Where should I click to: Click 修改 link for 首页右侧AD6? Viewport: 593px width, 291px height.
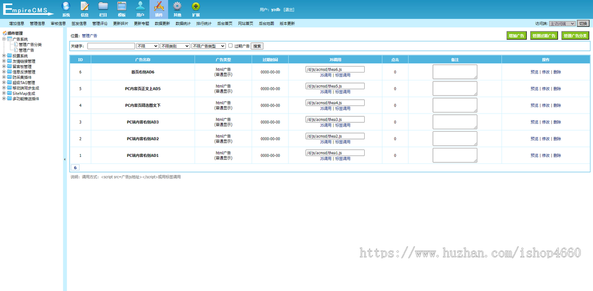tap(546, 72)
